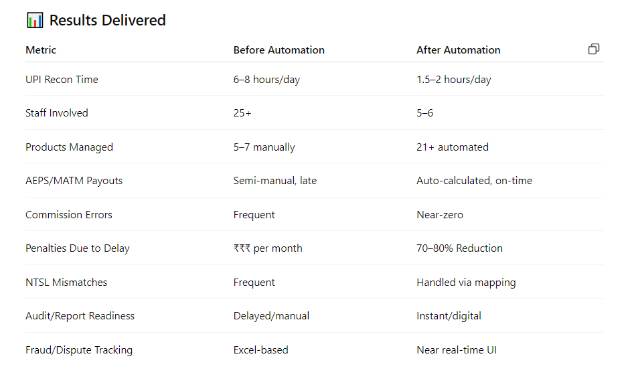Click the Penalties Due to Delay cell

coord(78,248)
